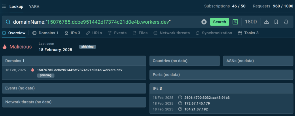Screen dimensions: 295x116
Task: Click the notification bell icon
Action: pos(286,22)
